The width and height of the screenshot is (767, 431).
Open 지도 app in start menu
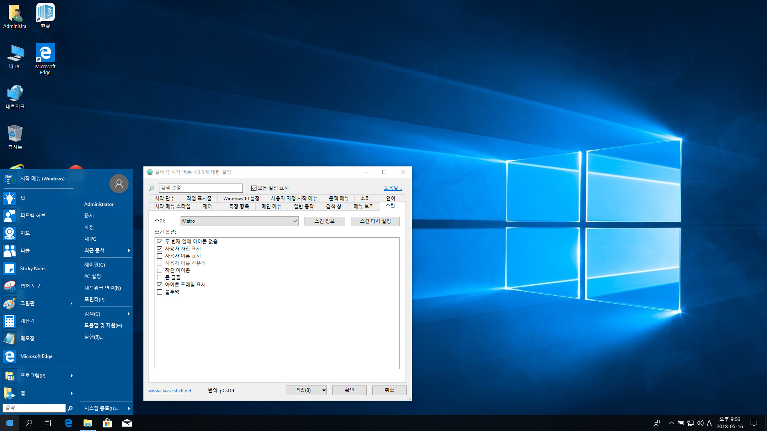(38, 233)
